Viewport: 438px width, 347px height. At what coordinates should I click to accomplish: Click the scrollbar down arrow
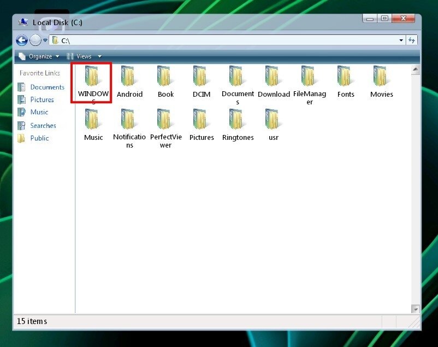[x=416, y=309]
